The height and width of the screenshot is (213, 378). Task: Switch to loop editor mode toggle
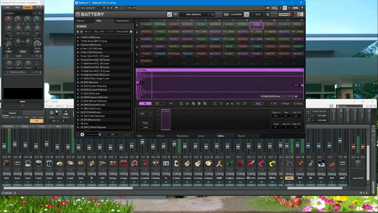coord(157,104)
